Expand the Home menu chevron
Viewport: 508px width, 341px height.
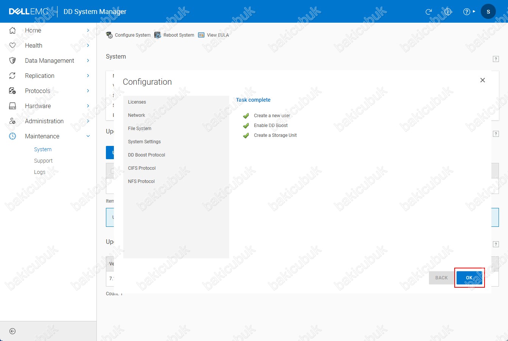(x=88, y=30)
